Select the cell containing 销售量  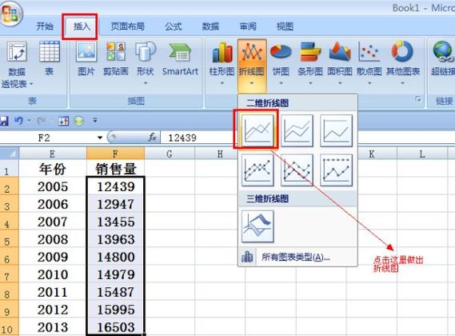[x=115, y=169]
